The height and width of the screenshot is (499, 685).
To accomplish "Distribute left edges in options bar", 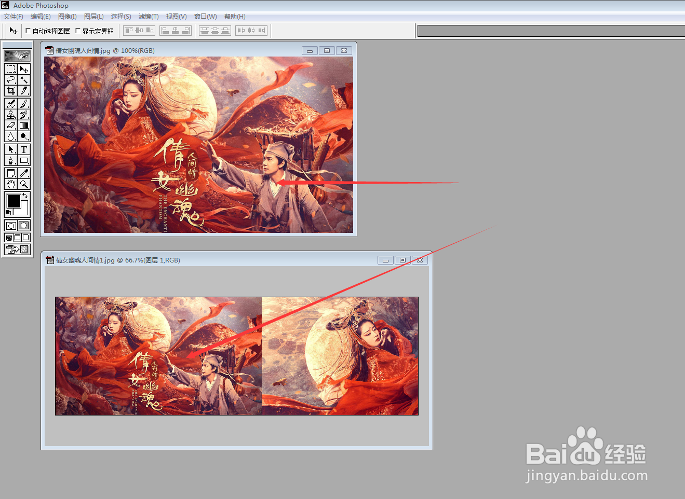I will click(241, 31).
